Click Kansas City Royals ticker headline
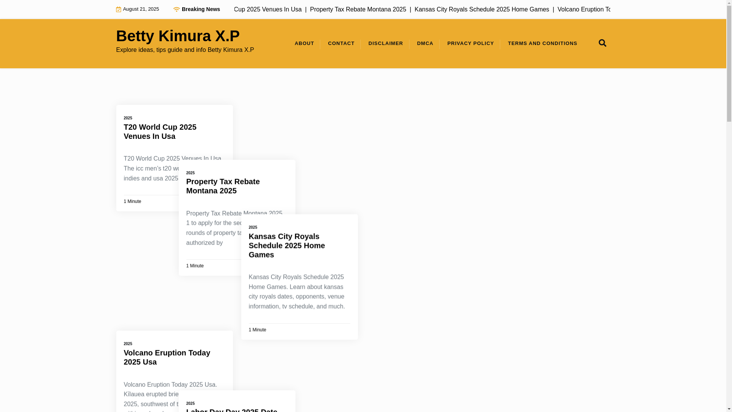The width and height of the screenshot is (732, 412). pos(482,10)
